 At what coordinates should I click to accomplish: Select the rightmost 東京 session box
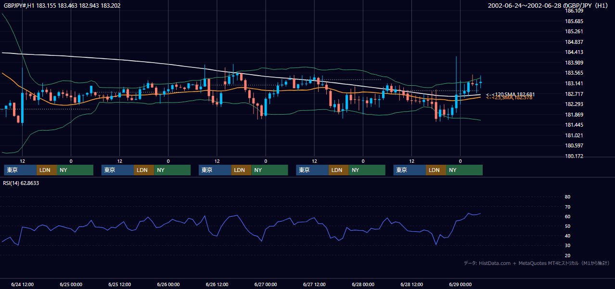pyautogui.click(x=410, y=170)
